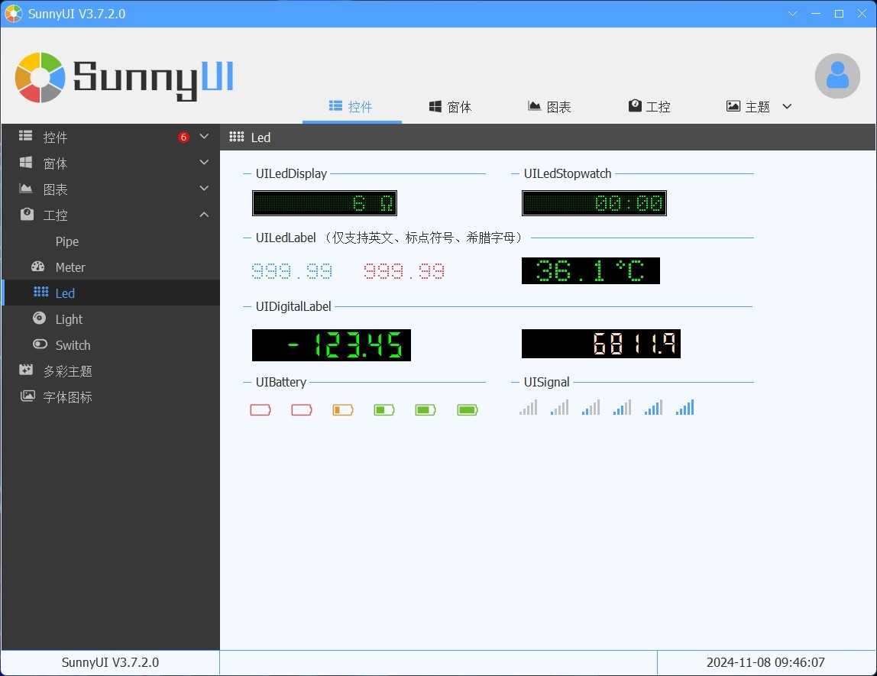Open the Light page in sidebar
The height and width of the screenshot is (676, 877).
click(x=69, y=319)
